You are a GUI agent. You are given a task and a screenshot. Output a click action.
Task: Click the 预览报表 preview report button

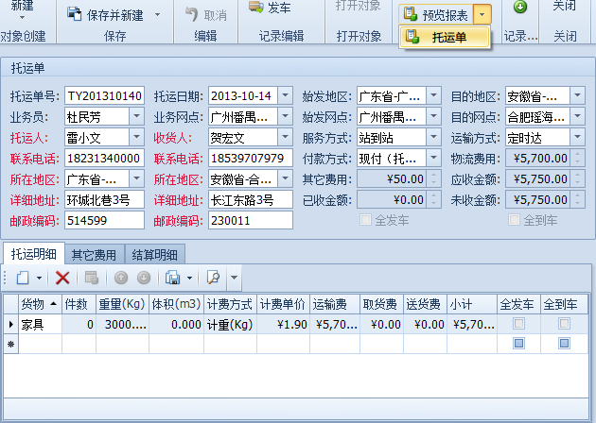[x=436, y=15]
